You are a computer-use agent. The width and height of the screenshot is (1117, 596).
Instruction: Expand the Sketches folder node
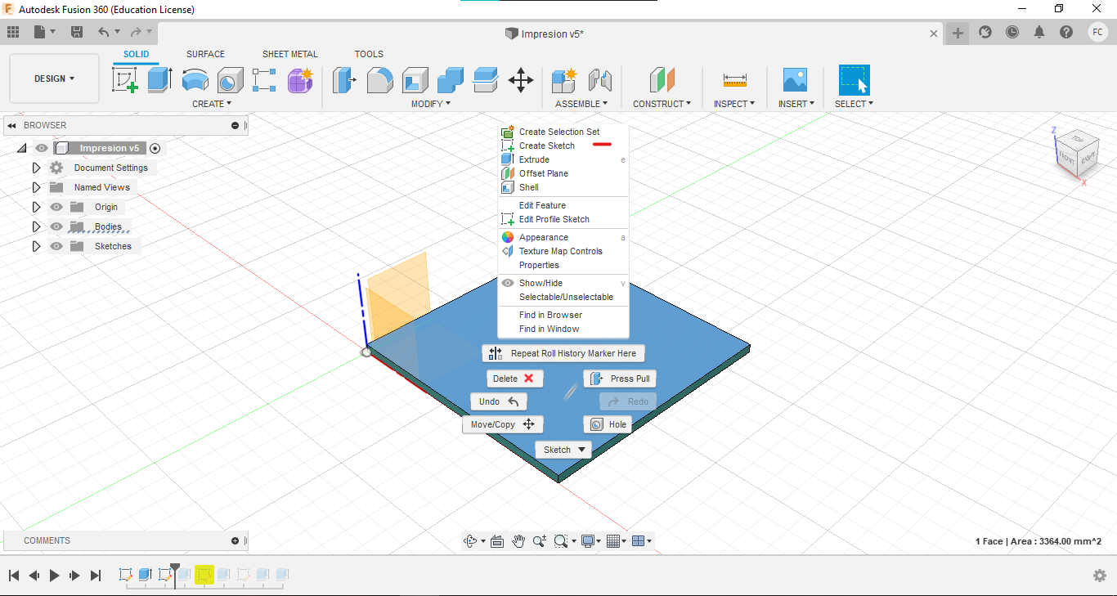36,246
